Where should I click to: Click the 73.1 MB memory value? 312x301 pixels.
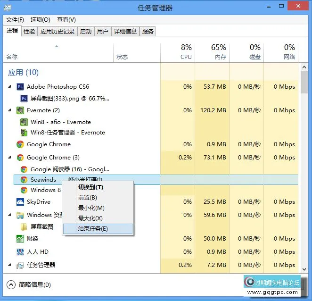pos(215,158)
